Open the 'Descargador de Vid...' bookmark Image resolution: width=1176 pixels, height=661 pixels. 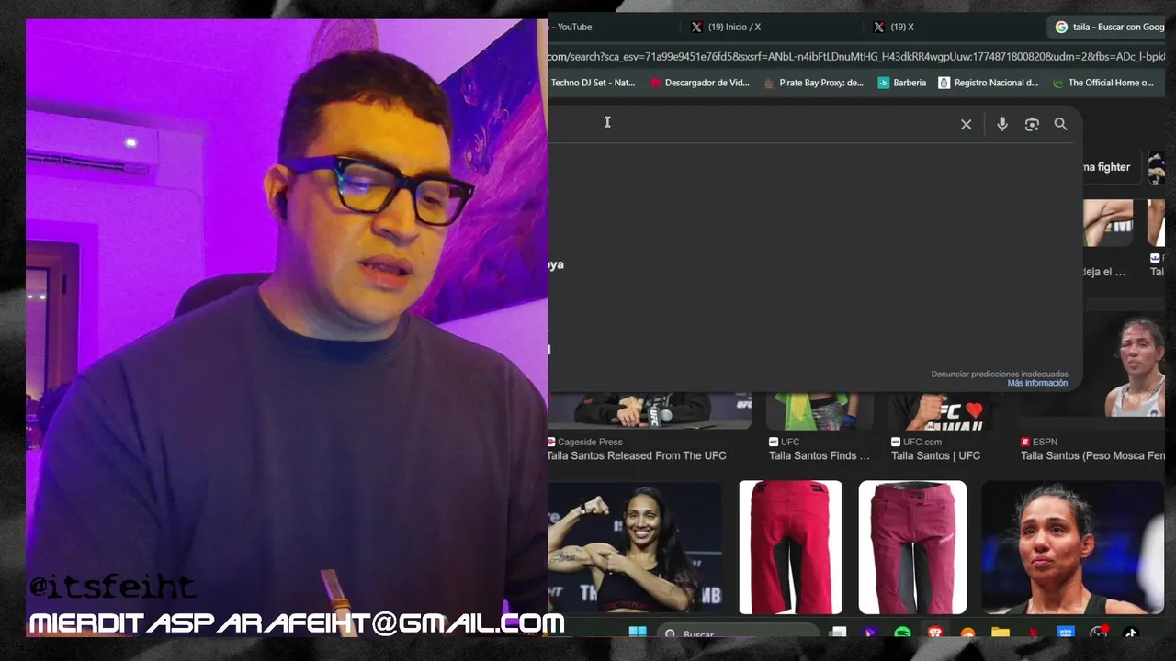(700, 83)
